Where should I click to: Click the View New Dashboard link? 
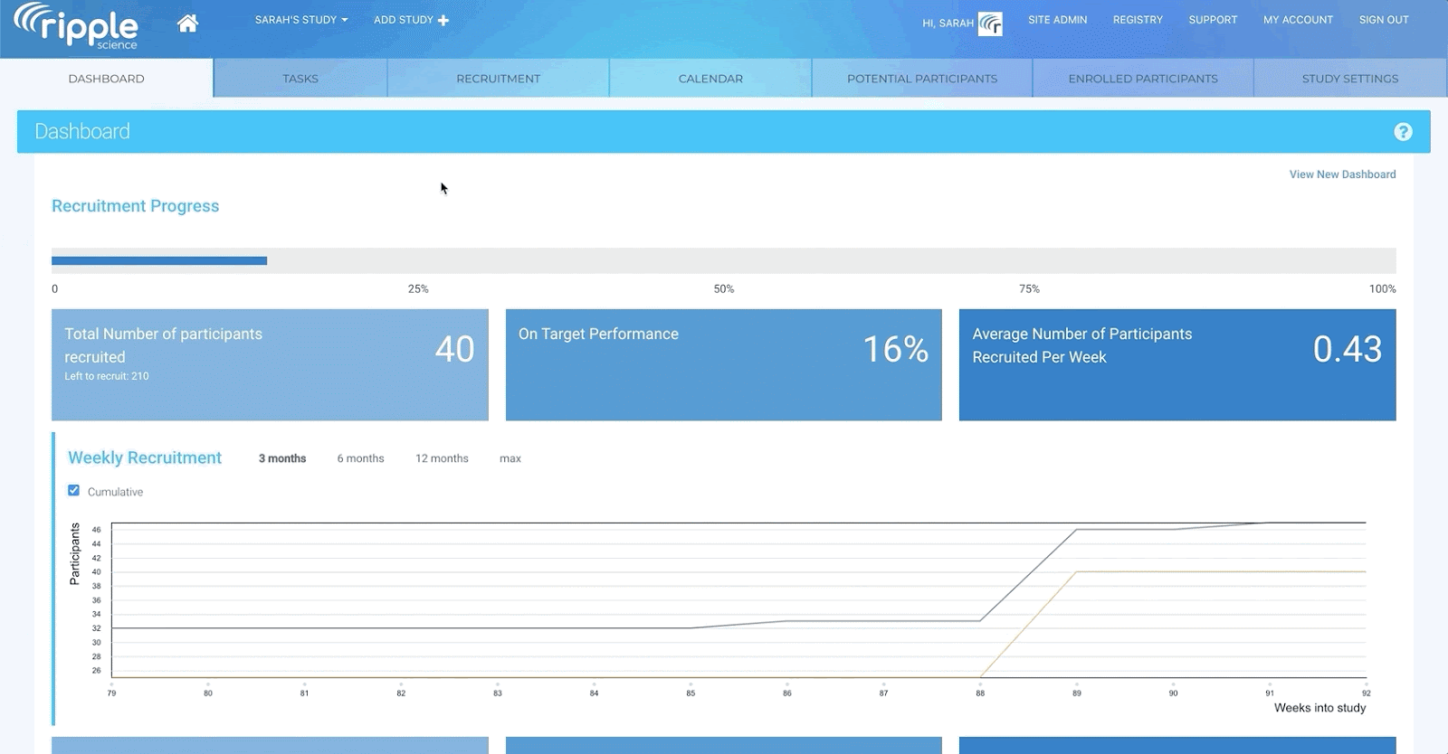point(1342,174)
